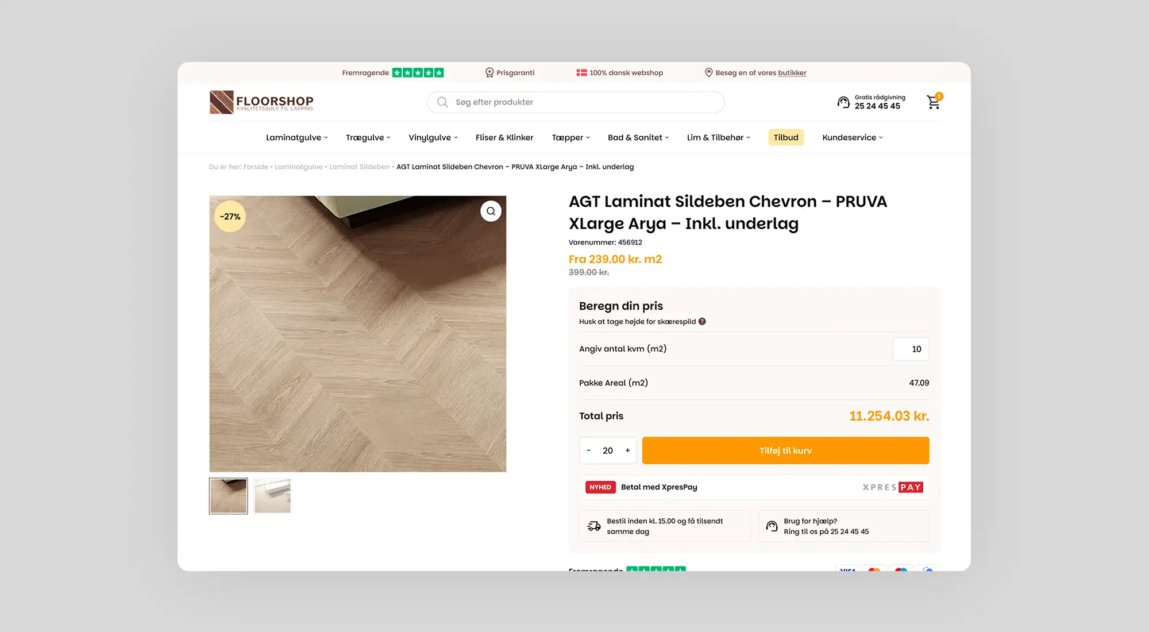Click the Angiv antal kvm input field
This screenshot has height=632, width=1149.
[x=911, y=349]
